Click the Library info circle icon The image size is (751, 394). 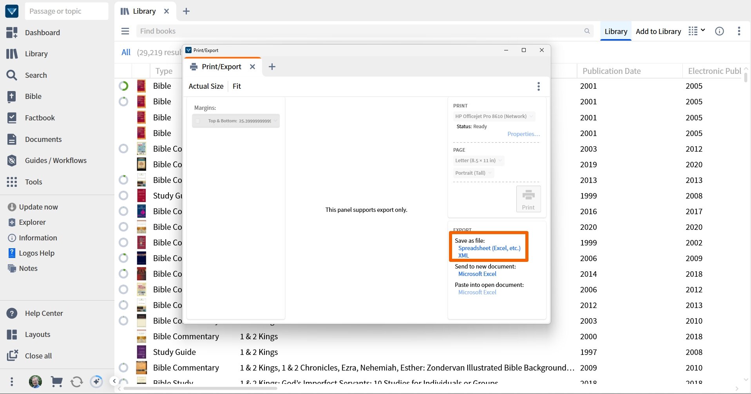tap(719, 31)
